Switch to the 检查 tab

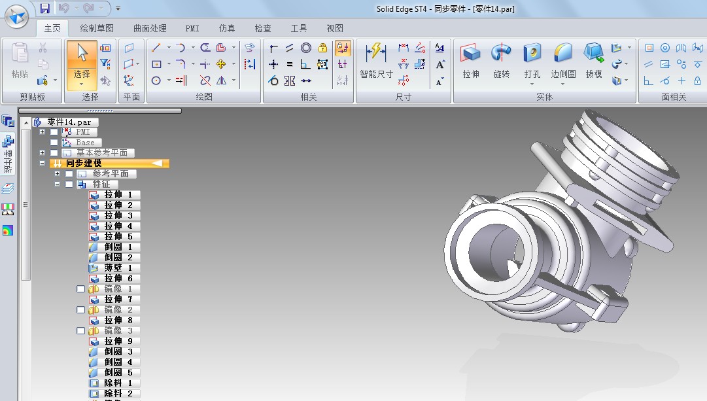tap(263, 28)
